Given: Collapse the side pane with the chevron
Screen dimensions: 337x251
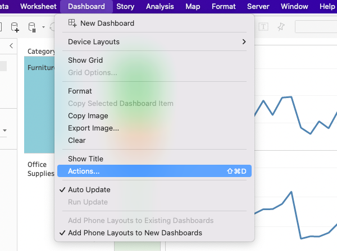Looking at the screenshot, I should coord(11,46).
